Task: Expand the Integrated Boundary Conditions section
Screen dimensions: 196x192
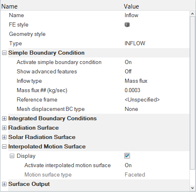Action: pyautogui.click(x=4, y=119)
